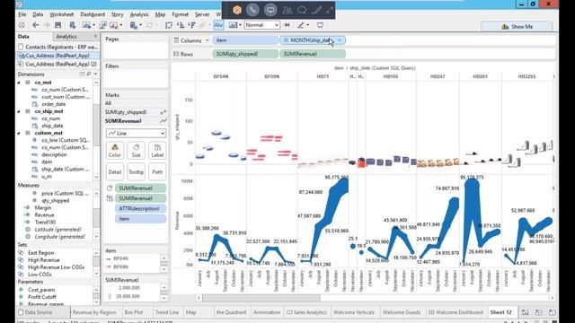Click the swap rows and columns icon
This screenshot has height=323, width=575.
click(x=169, y=25)
